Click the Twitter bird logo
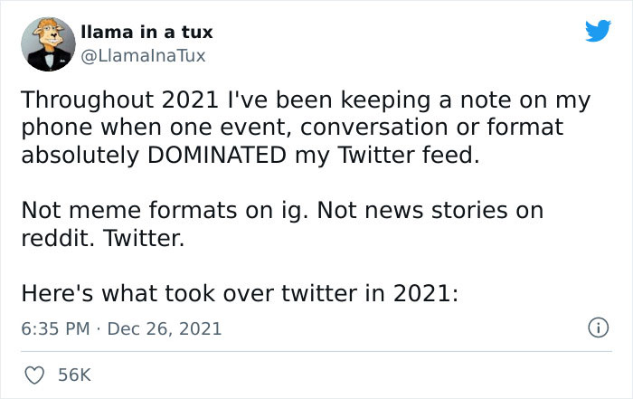The image size is (633, 399). click(598, 30)
